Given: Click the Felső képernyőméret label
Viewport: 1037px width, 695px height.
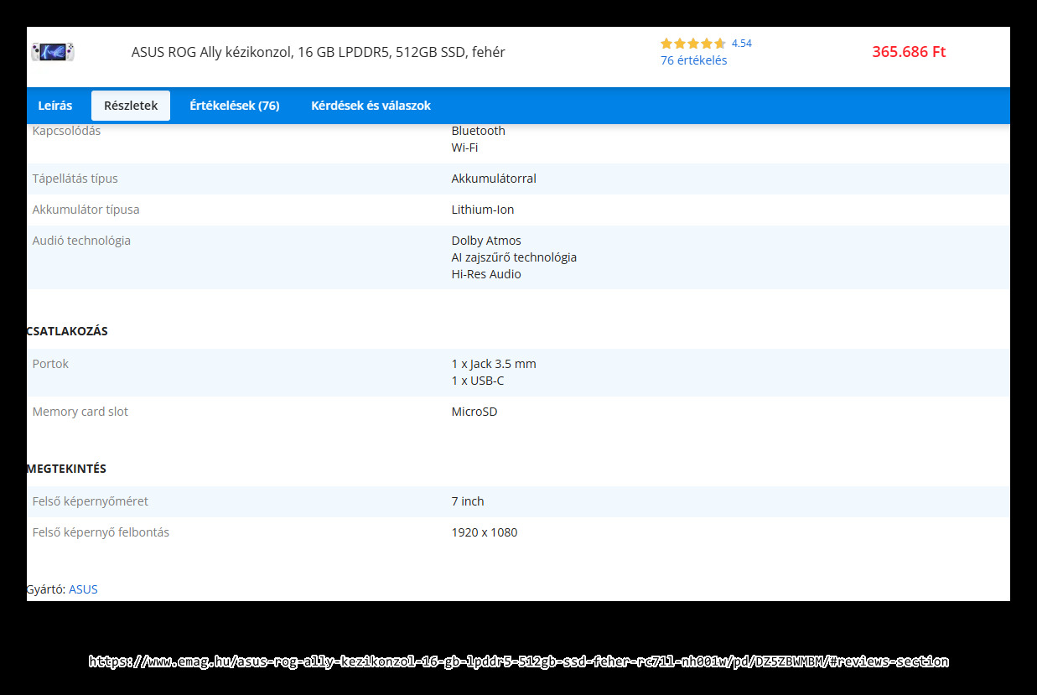Looking at the screenshot, I should (x=91, y=501).
